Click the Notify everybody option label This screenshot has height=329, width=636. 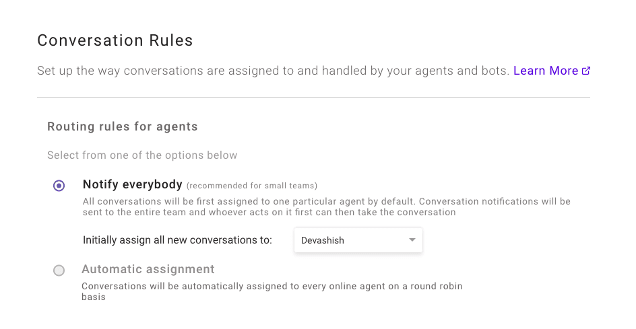132,185
